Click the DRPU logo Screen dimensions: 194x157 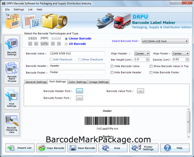140,17
